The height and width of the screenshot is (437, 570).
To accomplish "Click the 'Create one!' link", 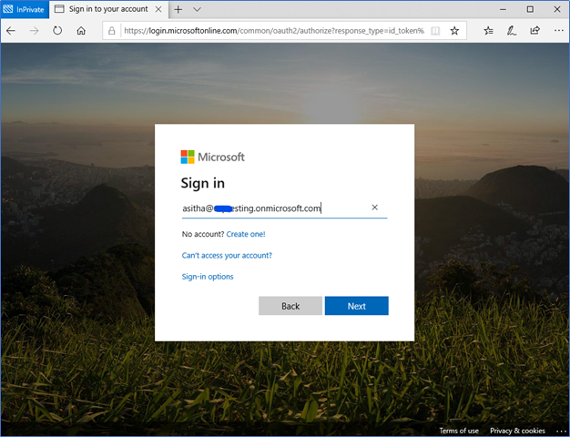I will click(x=246, y=234).
